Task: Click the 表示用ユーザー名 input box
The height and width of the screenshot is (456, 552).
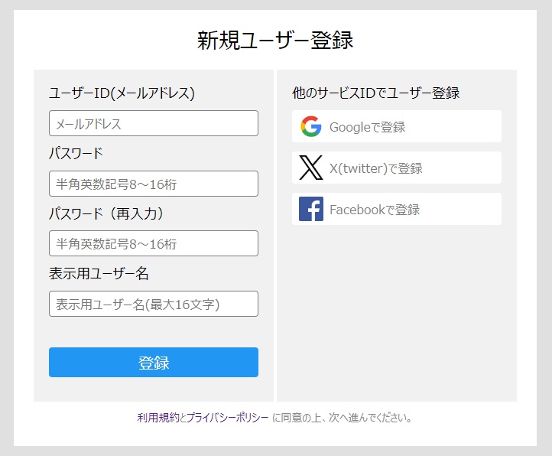Action: pyautogui.click(x=154, y=304)
